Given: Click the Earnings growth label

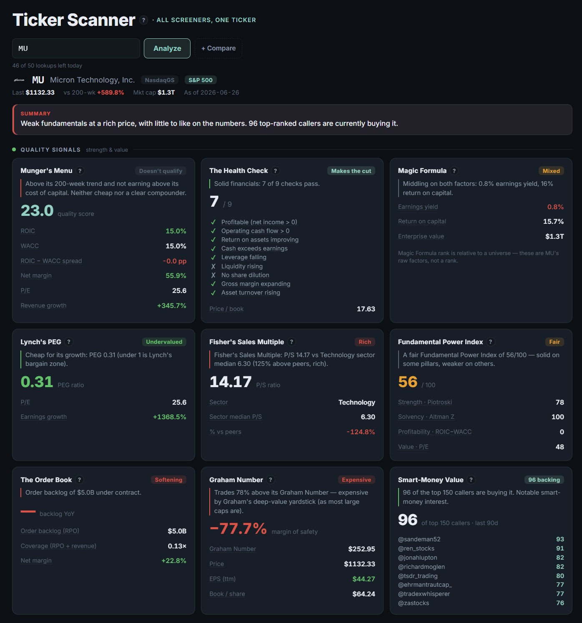Looking at the screenshot, I should [44, 417].
